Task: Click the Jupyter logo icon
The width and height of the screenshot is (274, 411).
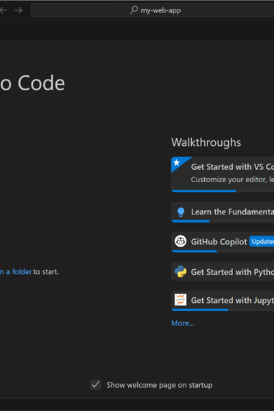Action: coord(181,299)
